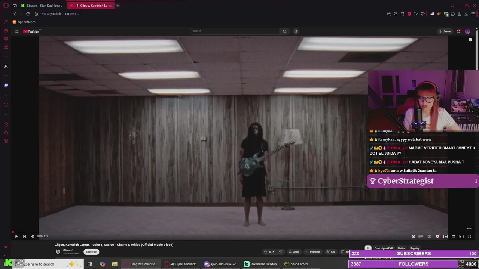Open browser extensions puzzle icon
Image resolution: width=479 pixels, height=269 pixels.
[453, 14]
